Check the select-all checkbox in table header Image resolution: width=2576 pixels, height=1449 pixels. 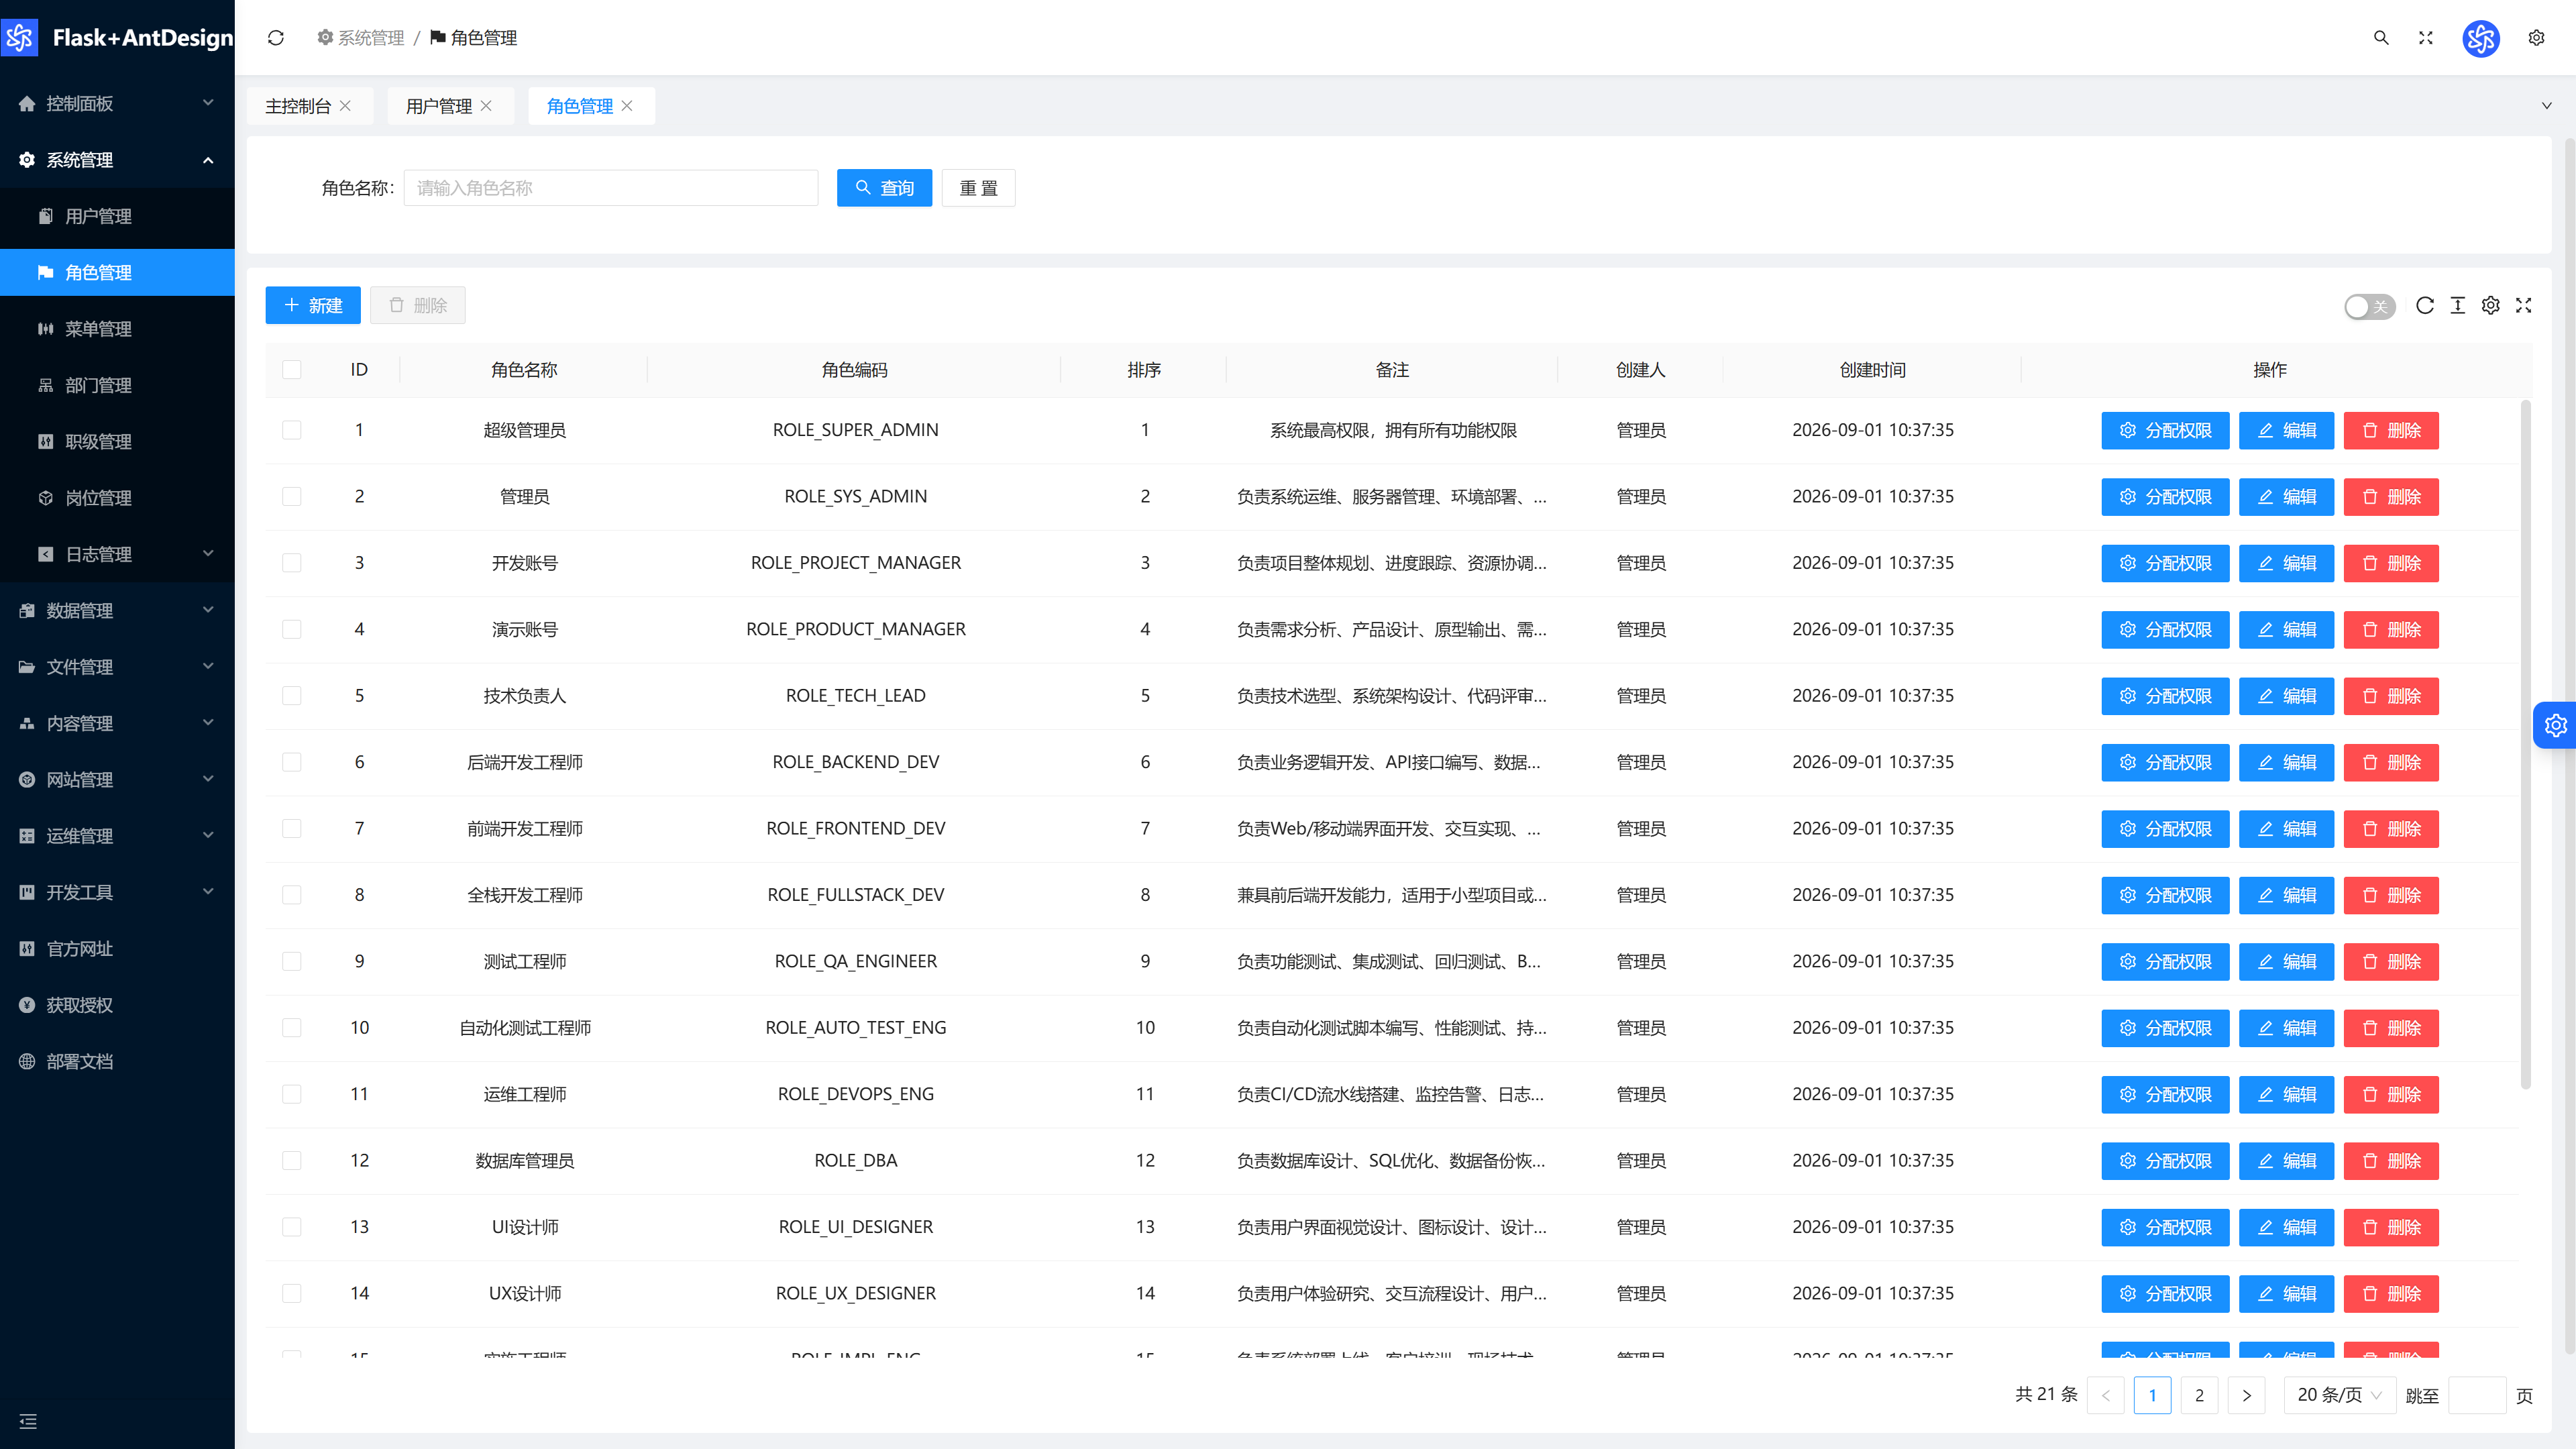[x=292, y=370]
